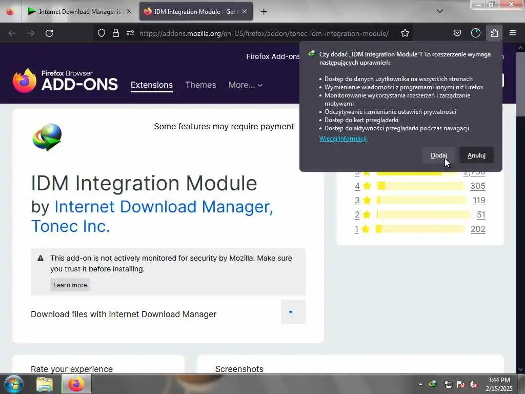This screenshot has height=394, width=525.
Task: Open the Extensions puzzle-piece toolbar icon
Action: pos(494,33)
